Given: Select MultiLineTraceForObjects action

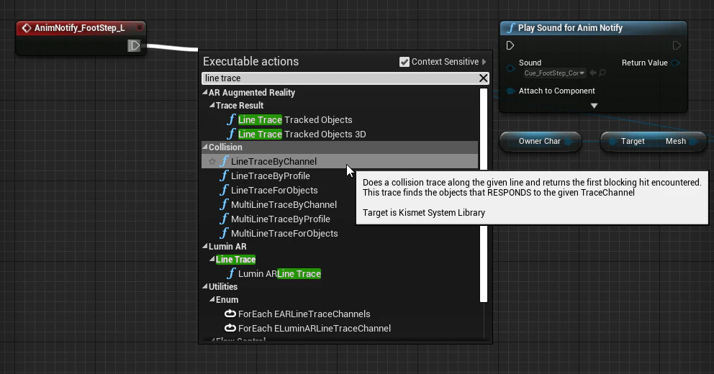Looking at the screenshot, I should (x=284, y=234).
